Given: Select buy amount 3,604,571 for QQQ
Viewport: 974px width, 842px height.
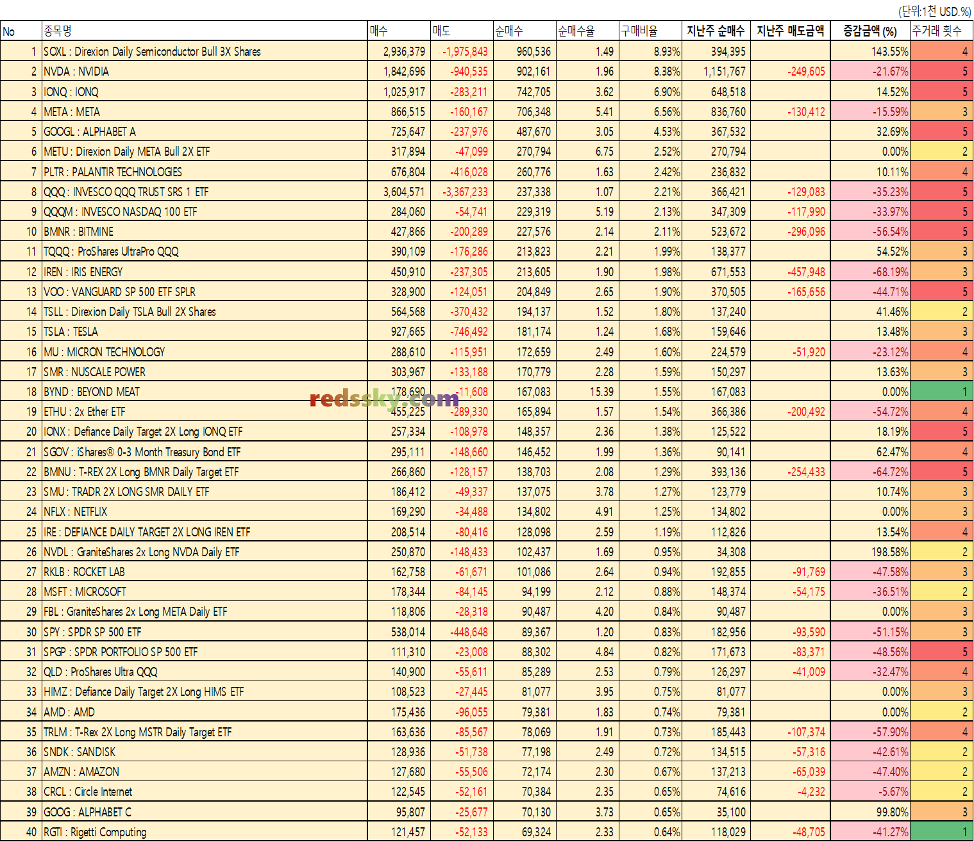Looking at the screenshot, I should pyautogui.click(x=399, y=192).
